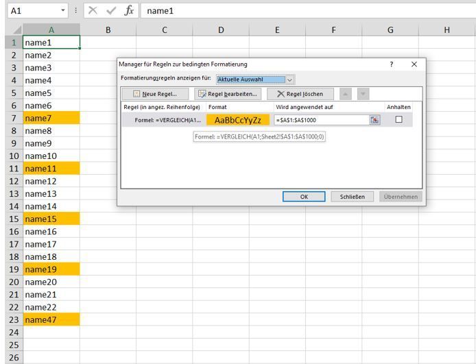Click highlighted cell name19
The width and height of the screenshot is (476, 364).
51,269
